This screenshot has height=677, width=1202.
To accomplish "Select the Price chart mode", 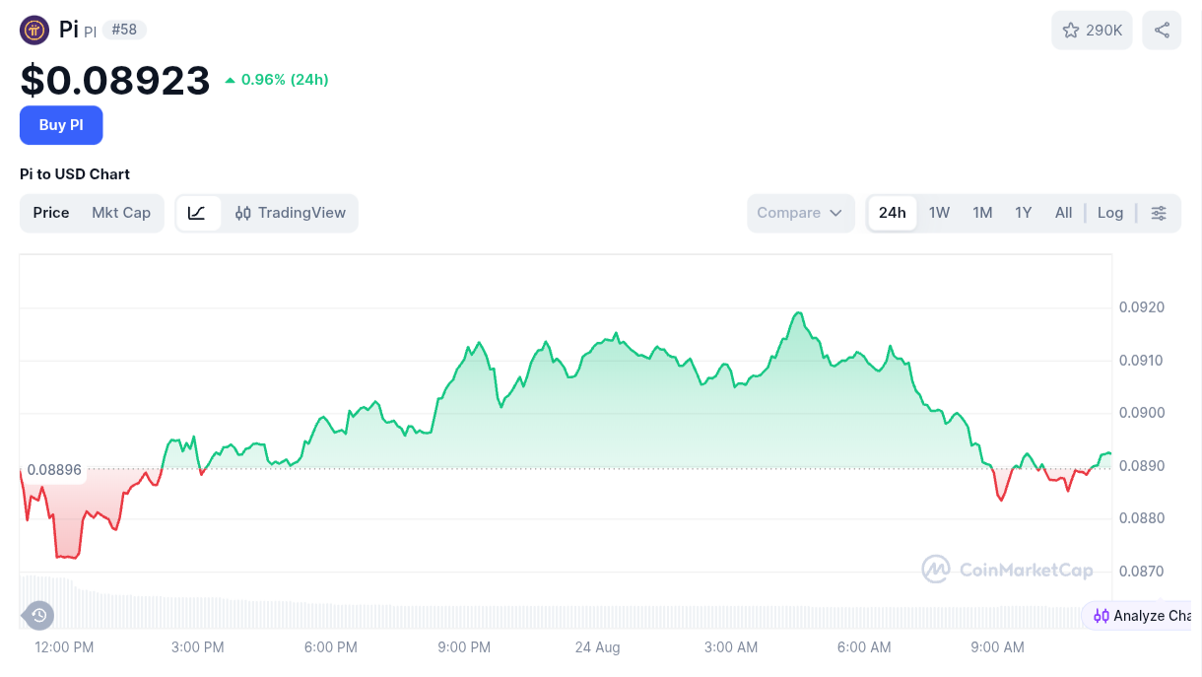I will [x=51, y=213].
